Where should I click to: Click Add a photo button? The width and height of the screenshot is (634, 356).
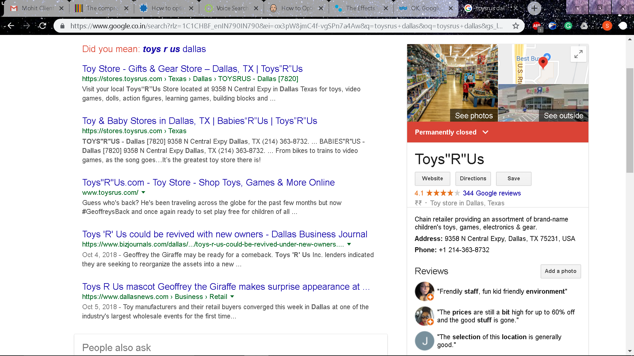pyautogui.click(x=560, y=271)
